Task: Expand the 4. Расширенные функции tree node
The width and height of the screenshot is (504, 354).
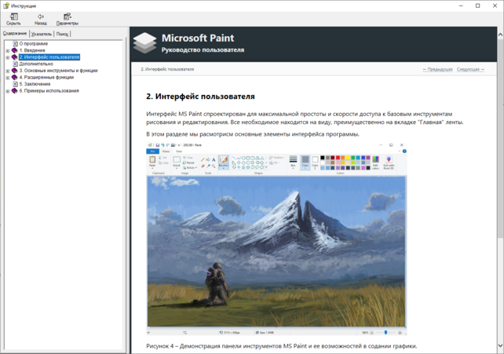Action: (8, 78)
